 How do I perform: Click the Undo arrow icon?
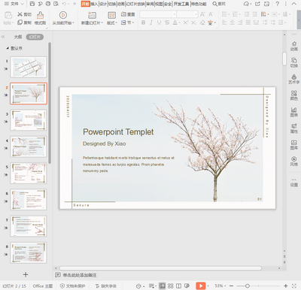click(65, 4)
